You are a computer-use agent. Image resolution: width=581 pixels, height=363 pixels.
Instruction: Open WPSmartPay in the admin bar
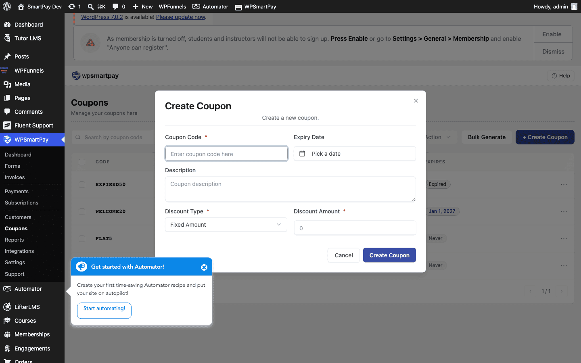point(255,6)
